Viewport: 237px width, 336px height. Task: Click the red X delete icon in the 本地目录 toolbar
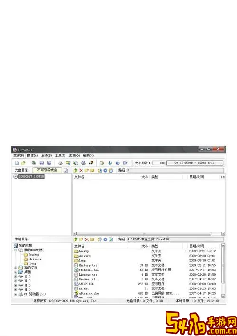pos(87,240)
